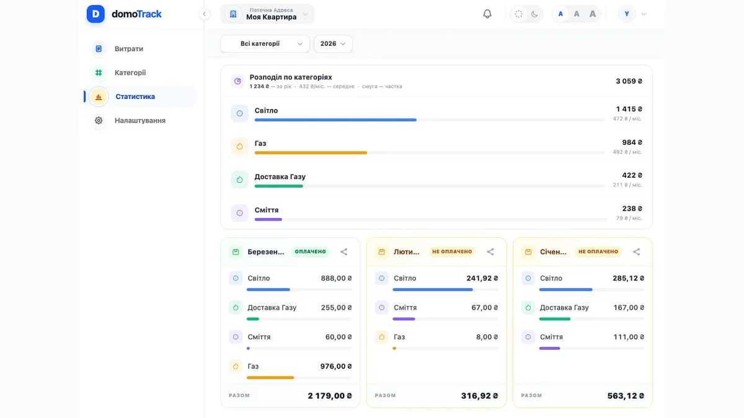Click the 976,00 ₴ Газ amount

point(337,367)
